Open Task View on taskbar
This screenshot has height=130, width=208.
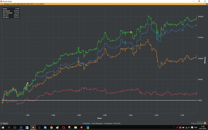click(15, 127)
